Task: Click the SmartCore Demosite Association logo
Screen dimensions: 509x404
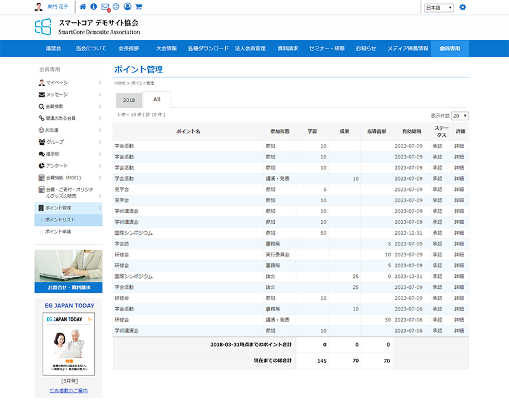Action: click(87, 27)
